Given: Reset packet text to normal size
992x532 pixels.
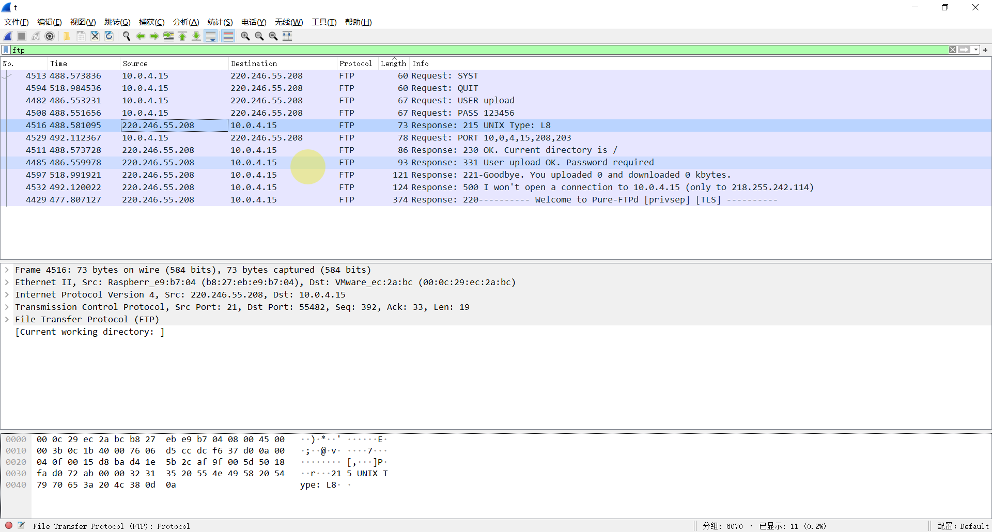Looking at the screenshot, I should [273, 36].
